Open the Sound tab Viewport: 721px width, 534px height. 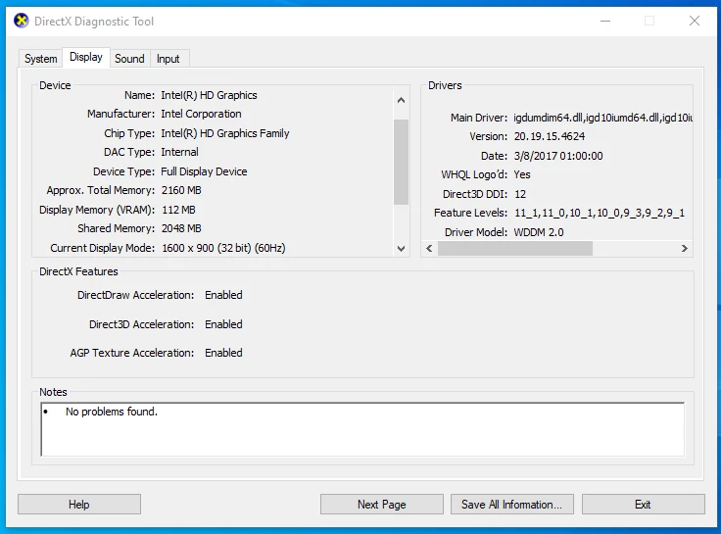point(129,59)
